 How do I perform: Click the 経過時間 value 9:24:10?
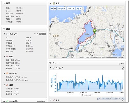pos(29,43)
